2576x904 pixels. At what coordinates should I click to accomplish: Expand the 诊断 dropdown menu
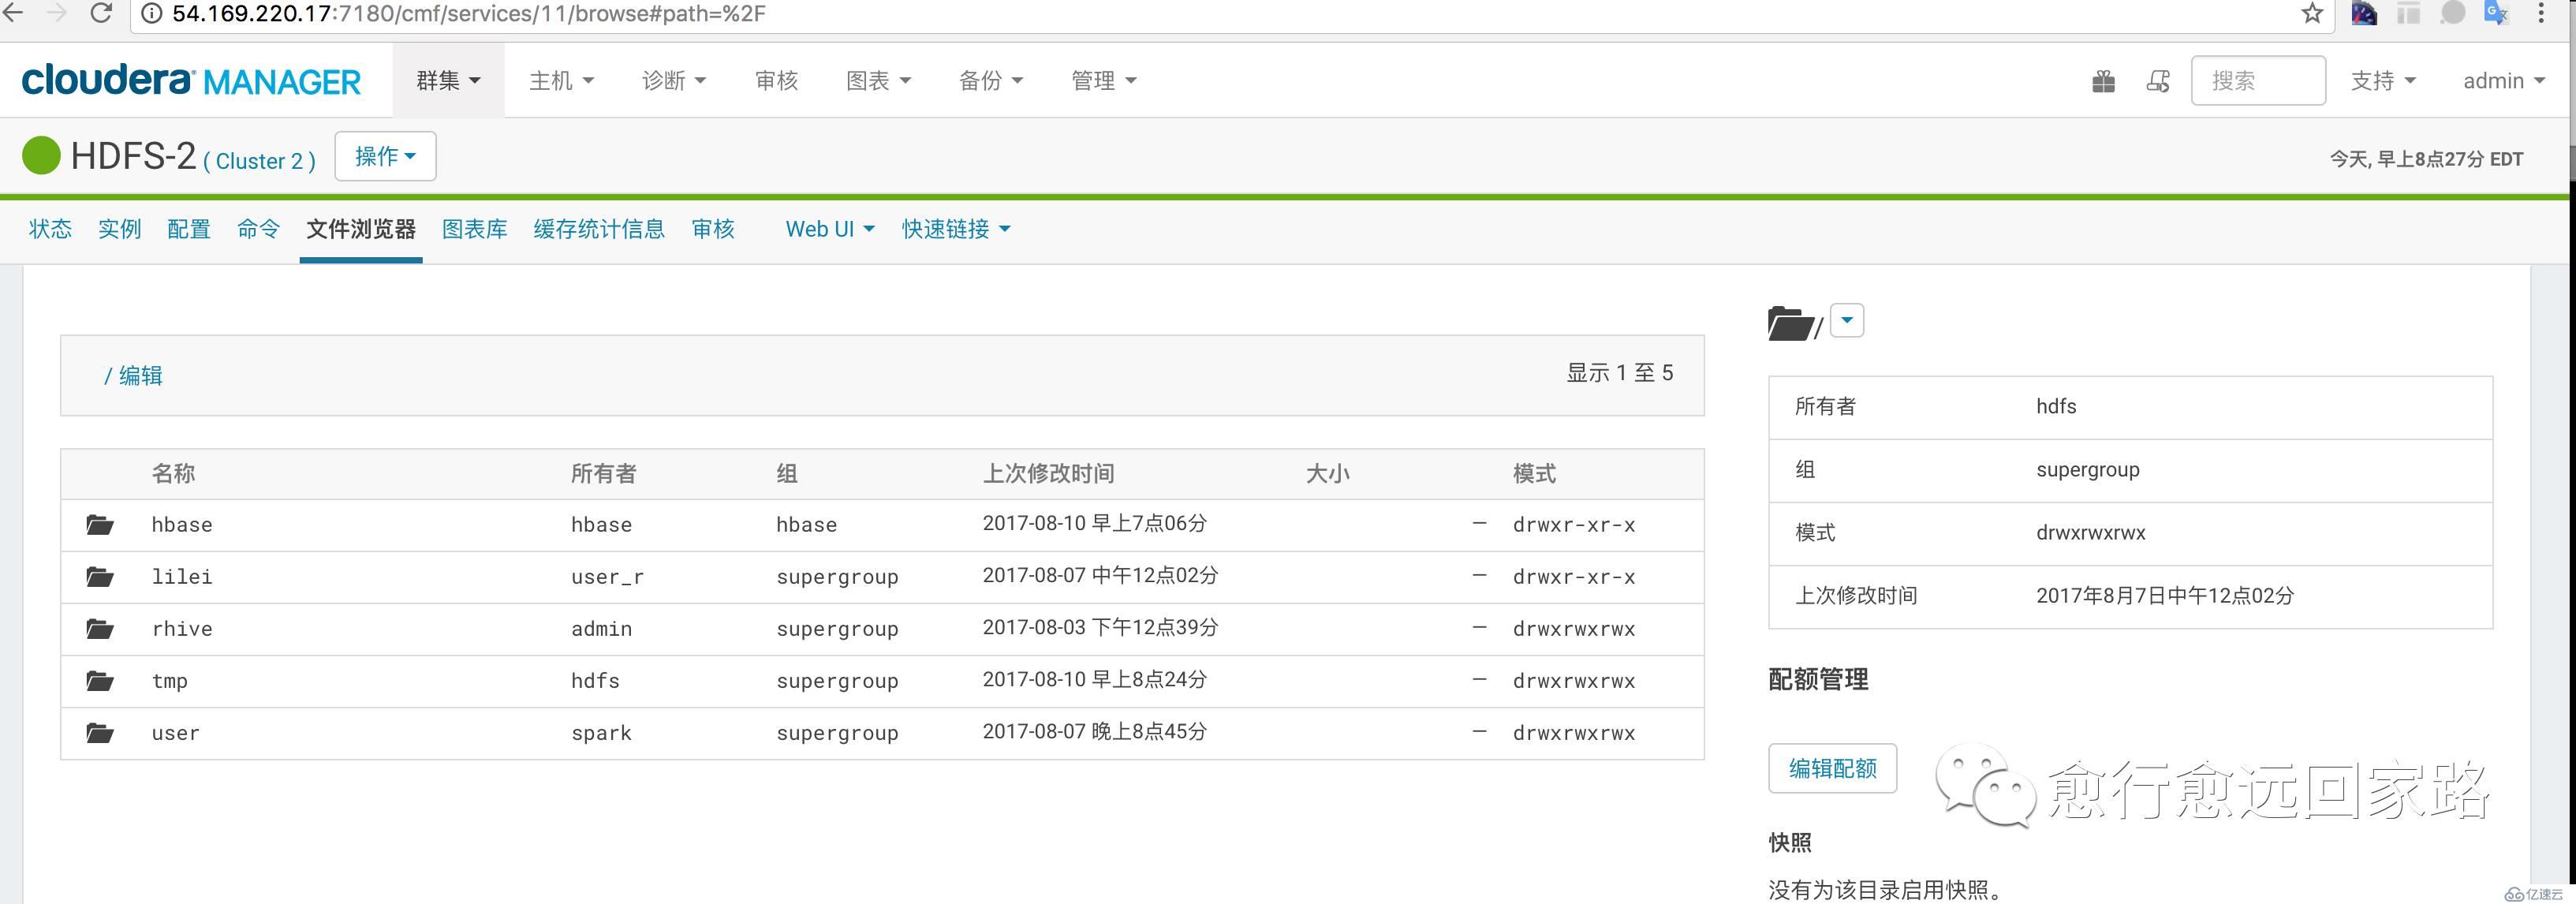pos(674,81)
